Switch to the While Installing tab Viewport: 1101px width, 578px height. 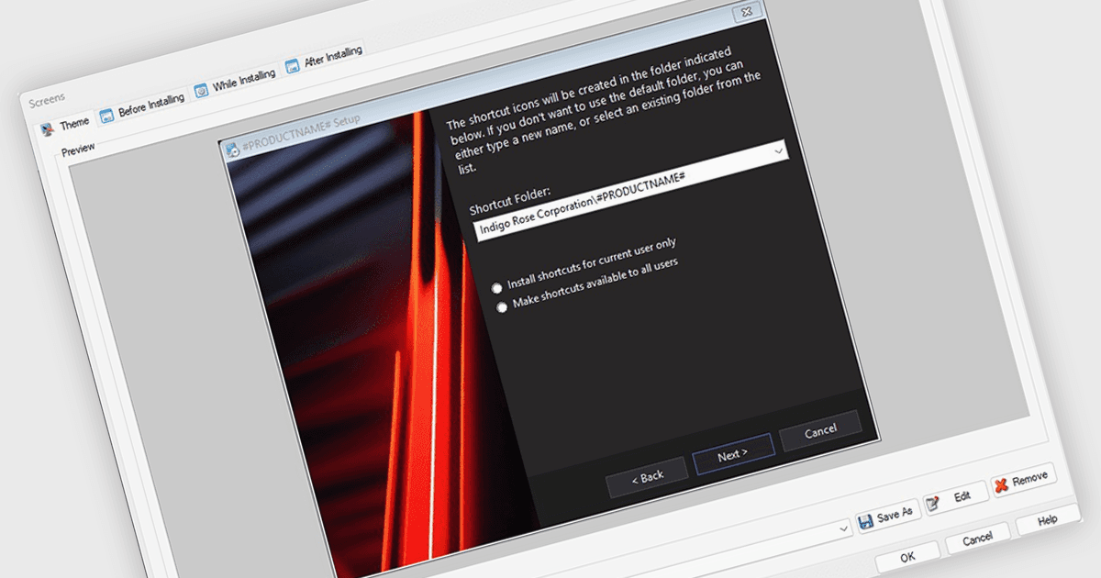click(x=235, y=82)
